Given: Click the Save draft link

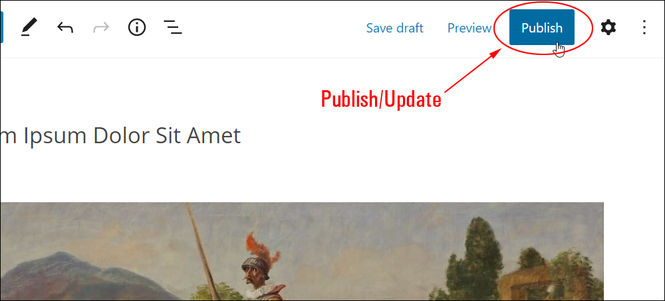Looking at the screenshot, I should pyautogui.click(x=394, y=28).
